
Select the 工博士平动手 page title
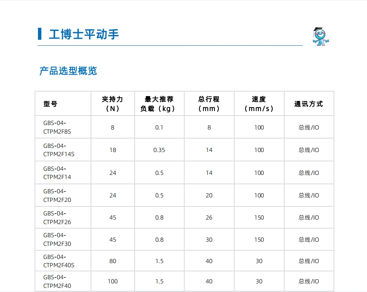(x=84, y=34)
